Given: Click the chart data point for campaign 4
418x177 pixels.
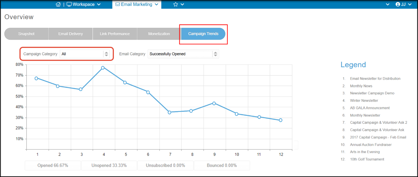Looking at the screenshot, I should coord(103,68).
